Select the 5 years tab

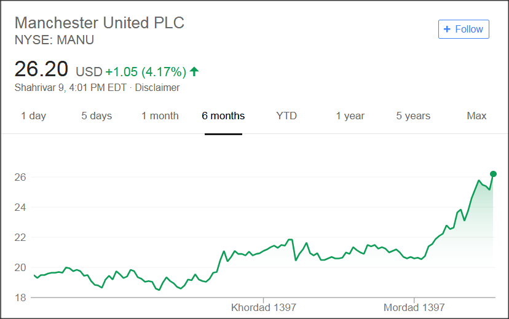click(413, 116)
